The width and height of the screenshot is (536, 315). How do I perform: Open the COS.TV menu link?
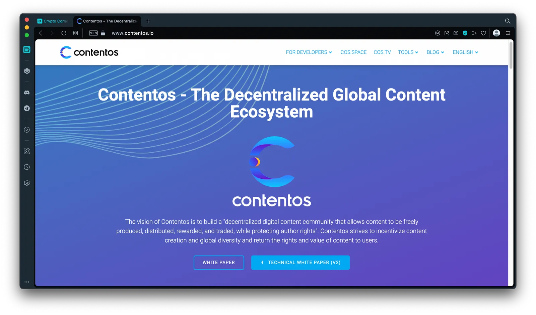(x=382, y=52)
